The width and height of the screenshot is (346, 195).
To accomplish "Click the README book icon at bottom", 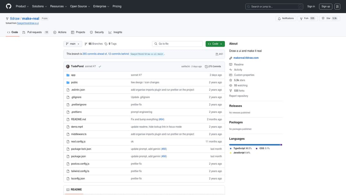I will (x=68, y=190).
